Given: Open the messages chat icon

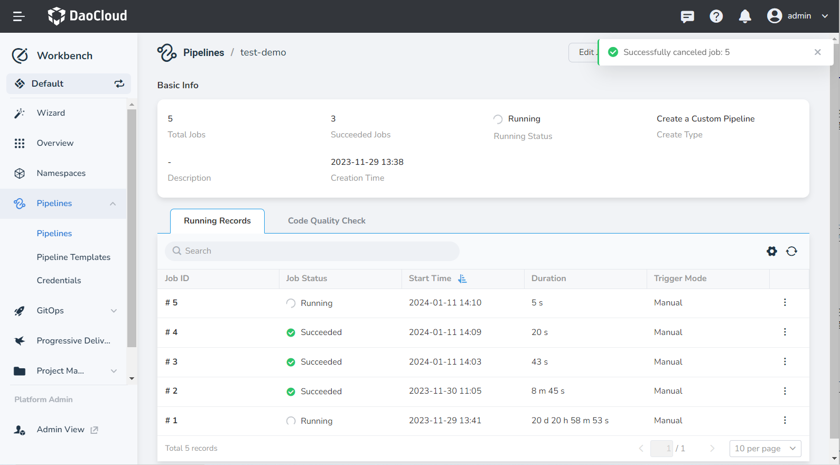Looking at the screenshot, I should pyautogui.click(x=687, y=16).
